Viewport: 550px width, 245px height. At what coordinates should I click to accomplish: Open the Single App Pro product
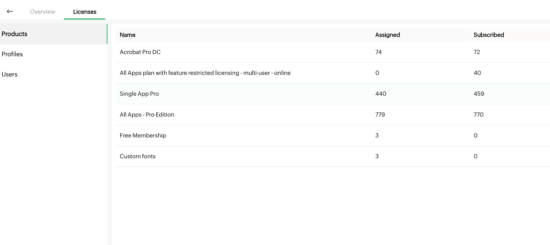(x=139, y=94)
